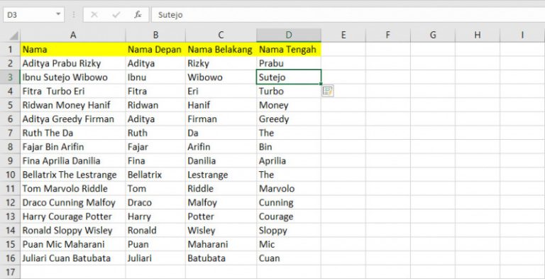
Task: Select row 3 header
Action: [10, 77]
